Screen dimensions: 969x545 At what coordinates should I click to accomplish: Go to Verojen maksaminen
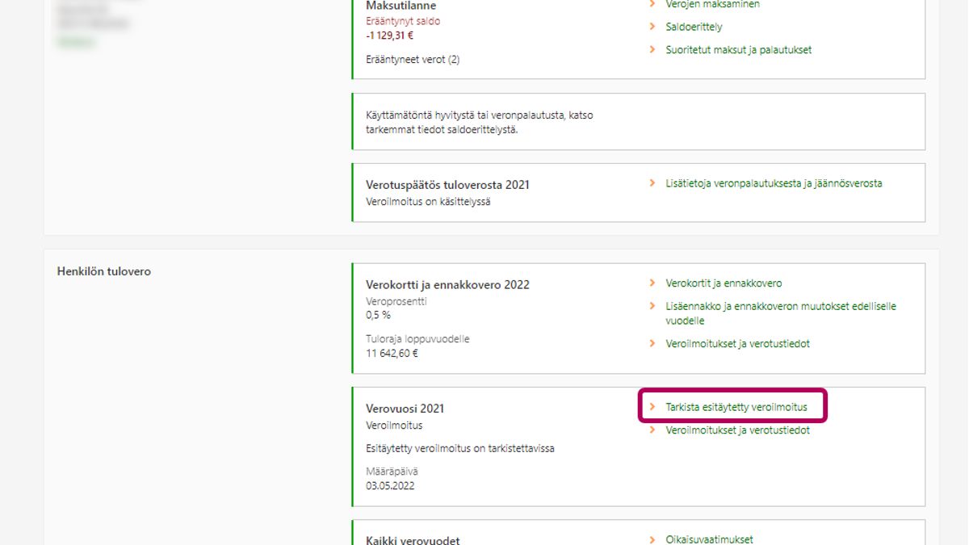point(712,5)
